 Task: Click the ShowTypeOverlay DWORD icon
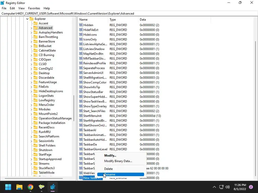click(81, 106)
